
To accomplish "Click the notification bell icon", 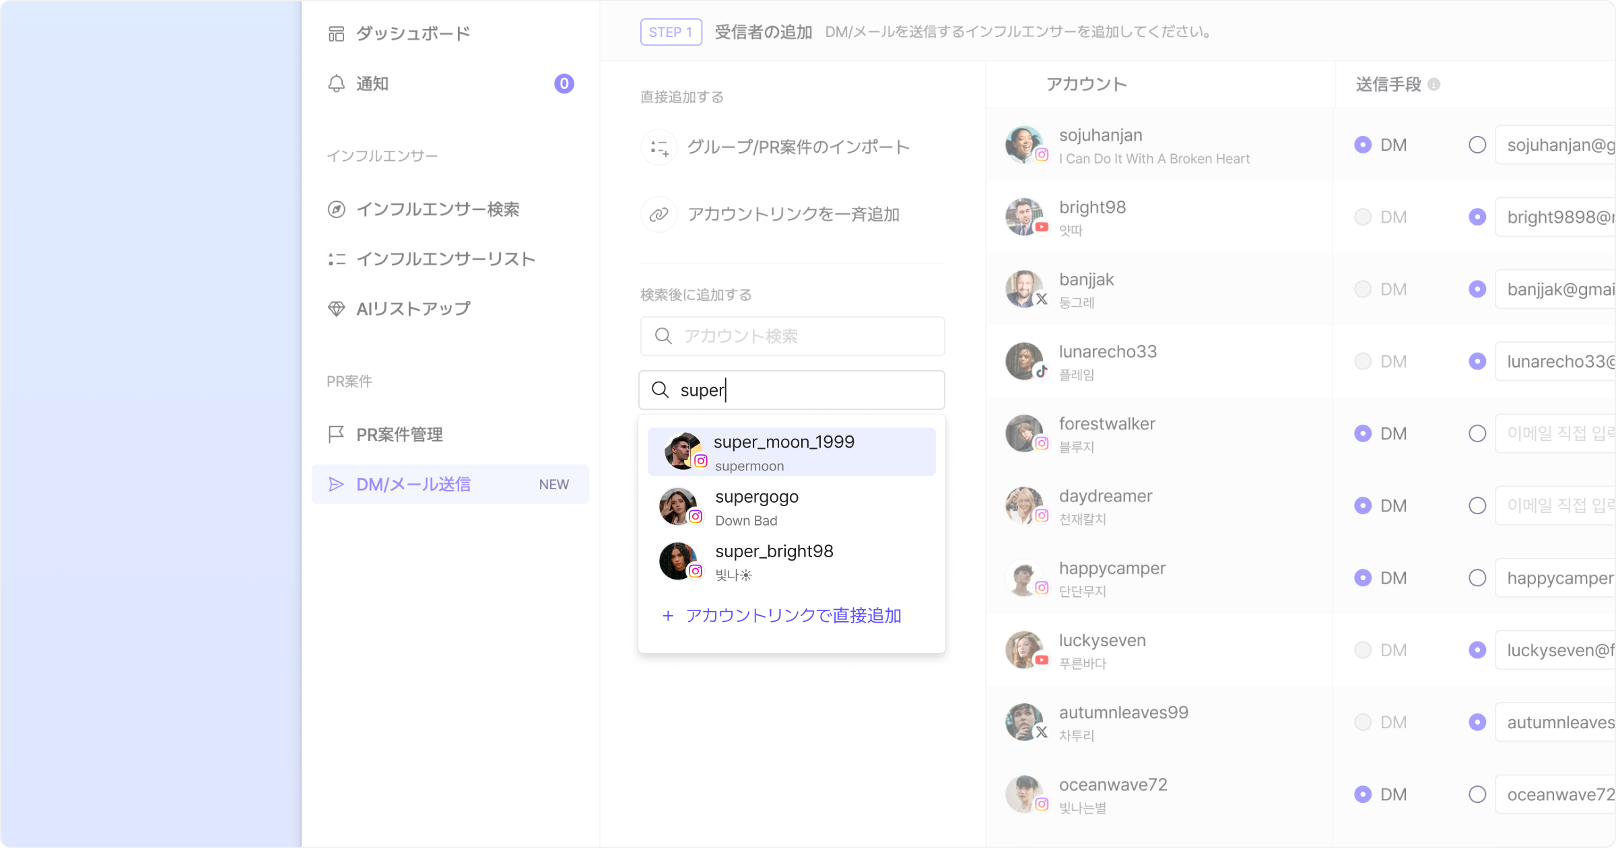I will (336, 83).
